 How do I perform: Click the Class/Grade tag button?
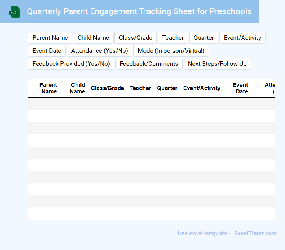[x=136, y=38]
